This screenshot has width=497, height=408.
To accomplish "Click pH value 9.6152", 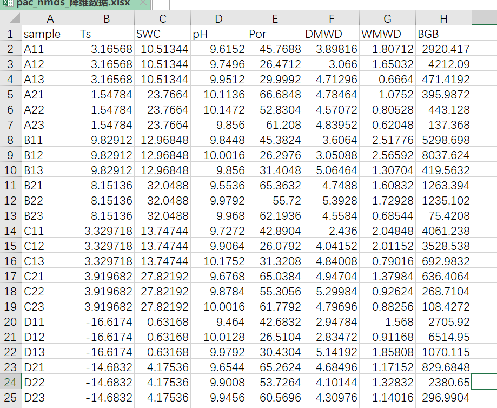I will [x=218, y=49].
